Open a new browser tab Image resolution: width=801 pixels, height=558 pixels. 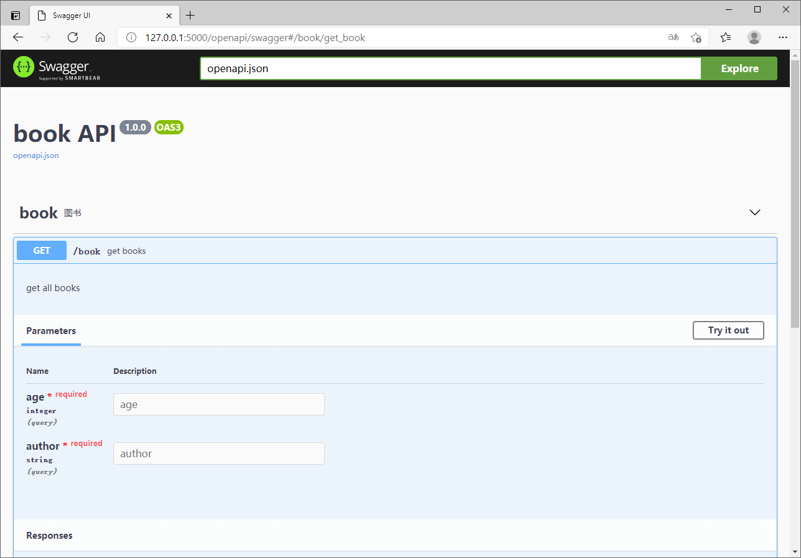(x=190, y=16)
